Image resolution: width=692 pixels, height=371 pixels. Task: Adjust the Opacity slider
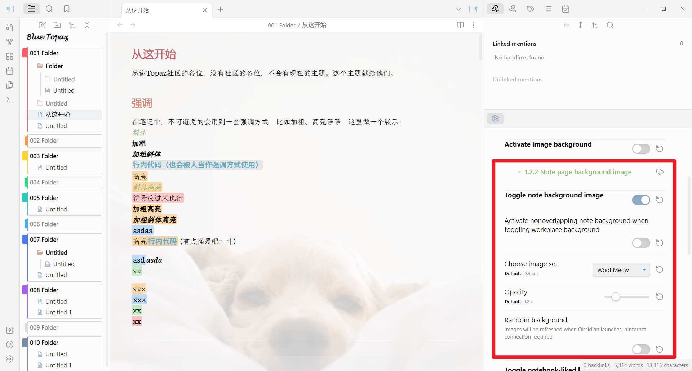[626, 297]
